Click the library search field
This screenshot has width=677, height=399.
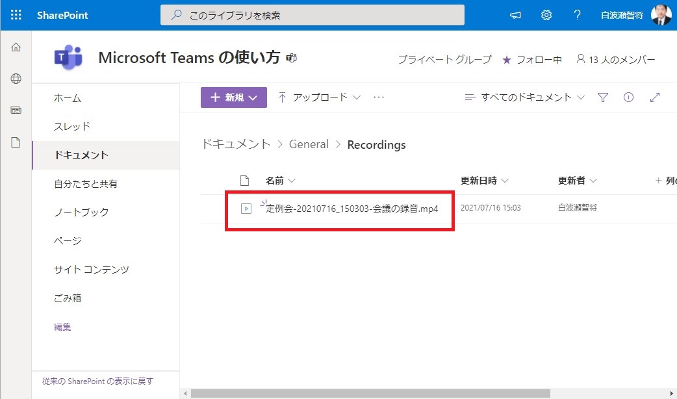pos(312,15)
